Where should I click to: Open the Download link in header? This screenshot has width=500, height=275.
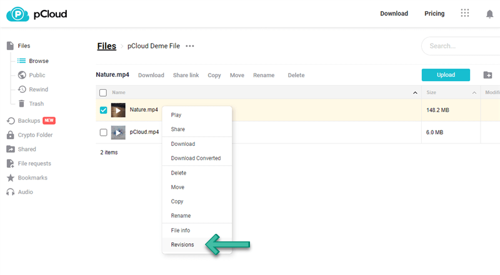coord(394,13)
